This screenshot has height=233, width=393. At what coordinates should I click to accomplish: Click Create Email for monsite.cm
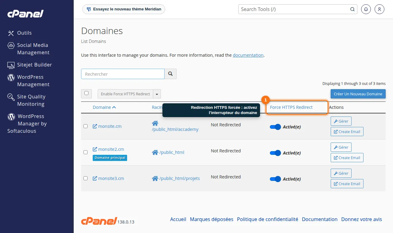(347, 132)
